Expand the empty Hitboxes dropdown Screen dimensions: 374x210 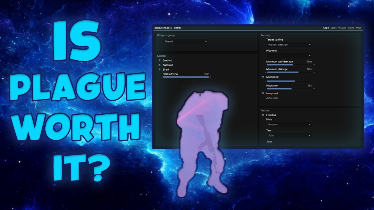[x=289, y=55]
